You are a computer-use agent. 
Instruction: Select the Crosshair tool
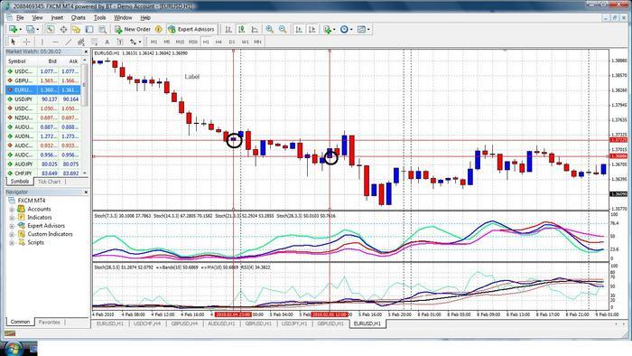(x=26, y=42)
